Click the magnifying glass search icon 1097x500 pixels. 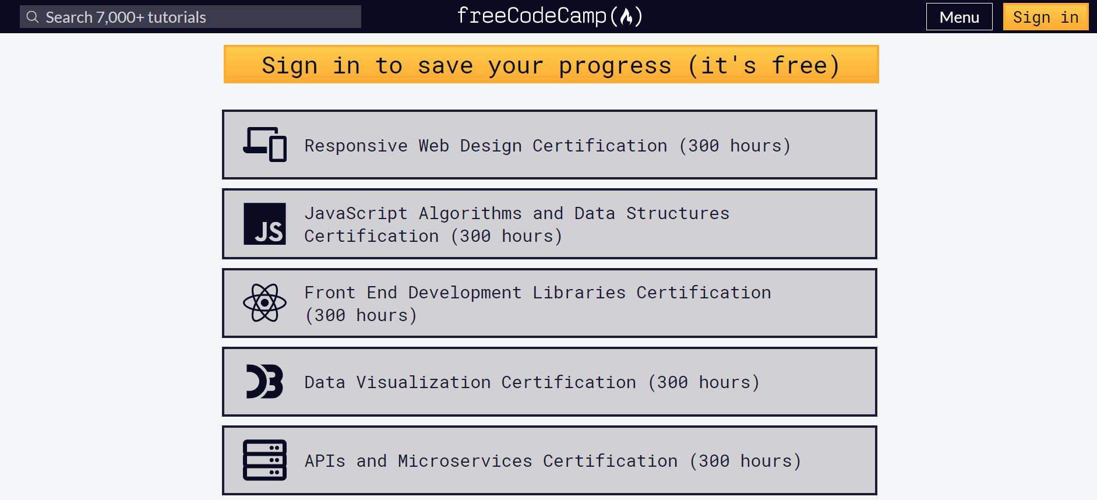click(33, 17)
